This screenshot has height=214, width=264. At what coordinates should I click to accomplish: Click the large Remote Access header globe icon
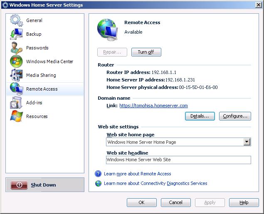pos(107,30)
